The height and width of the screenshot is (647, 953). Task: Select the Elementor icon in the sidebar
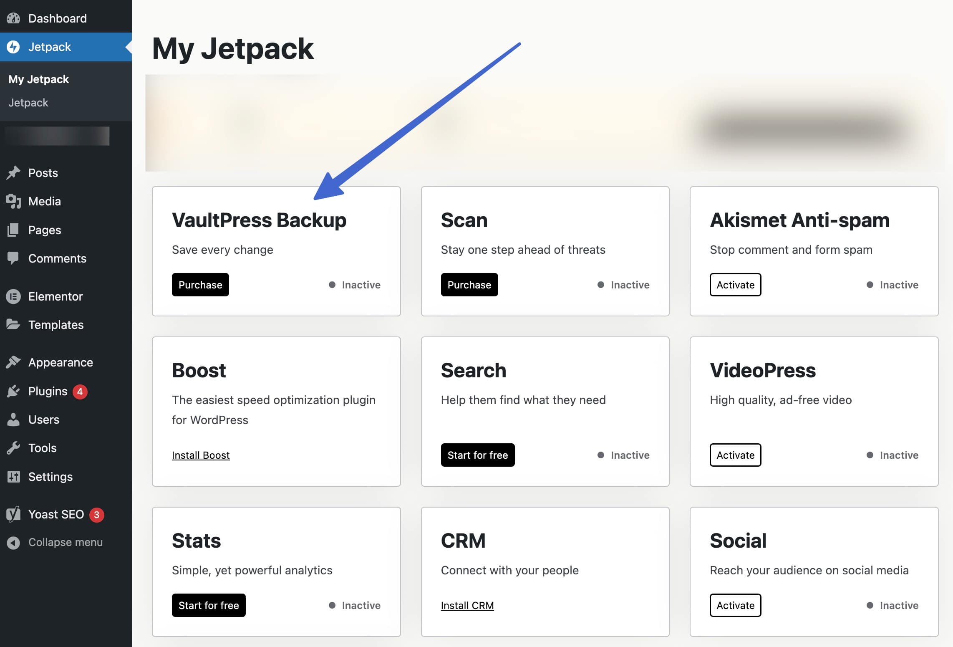[x=14, y=296]
